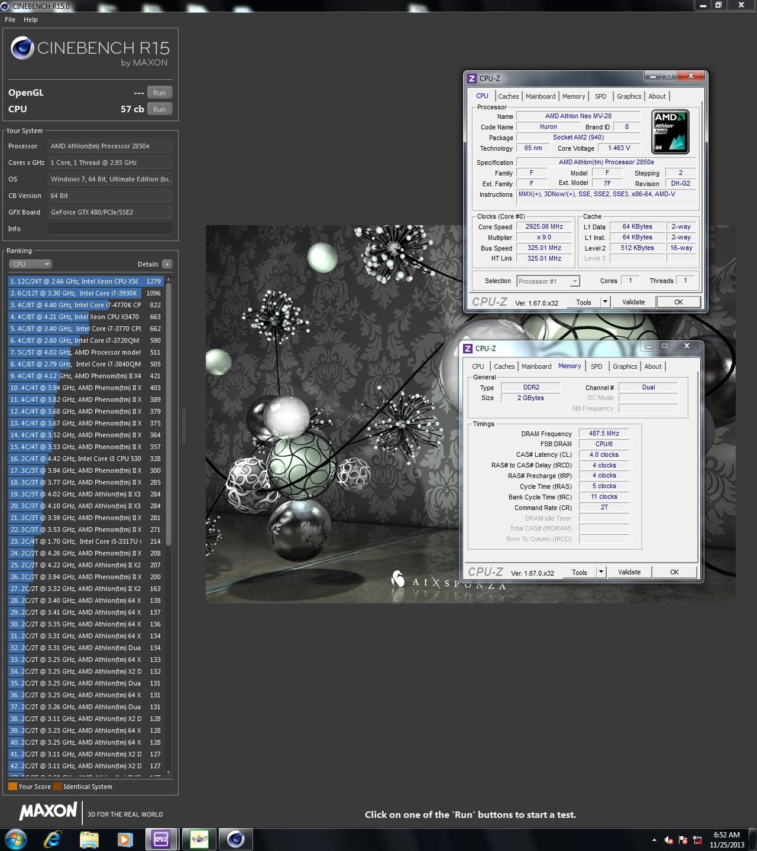Click the Cinebench R15 logo sphere
757x851 pixels.
pos(22,48)
